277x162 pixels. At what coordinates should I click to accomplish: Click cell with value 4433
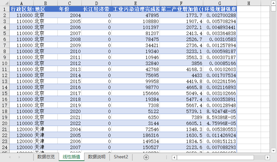182,75
